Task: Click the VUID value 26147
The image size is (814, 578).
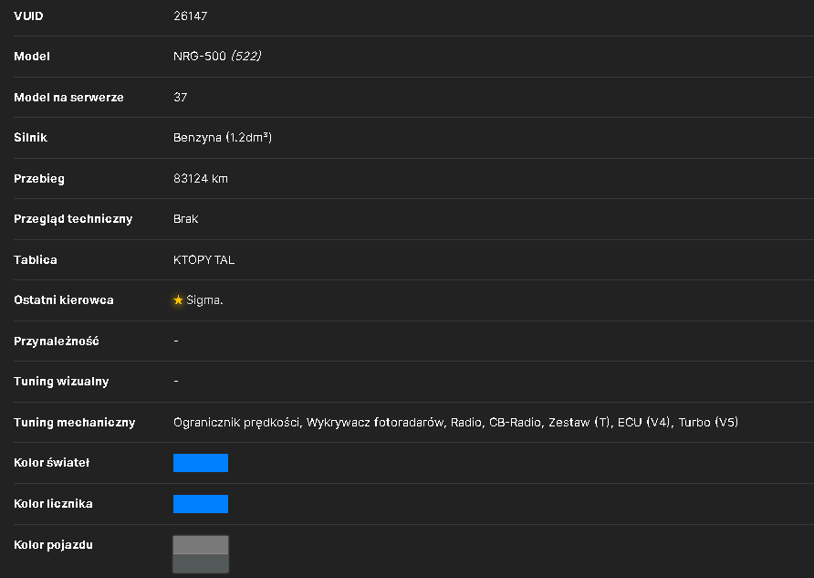Action: 190,16
